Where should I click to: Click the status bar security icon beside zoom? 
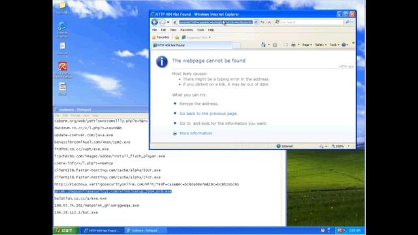pos(322,146)
